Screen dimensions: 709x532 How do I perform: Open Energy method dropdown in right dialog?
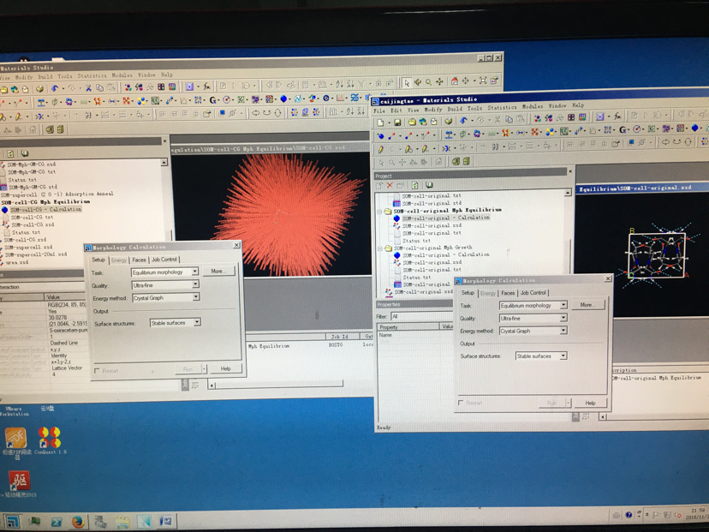[x=563, y=330]
